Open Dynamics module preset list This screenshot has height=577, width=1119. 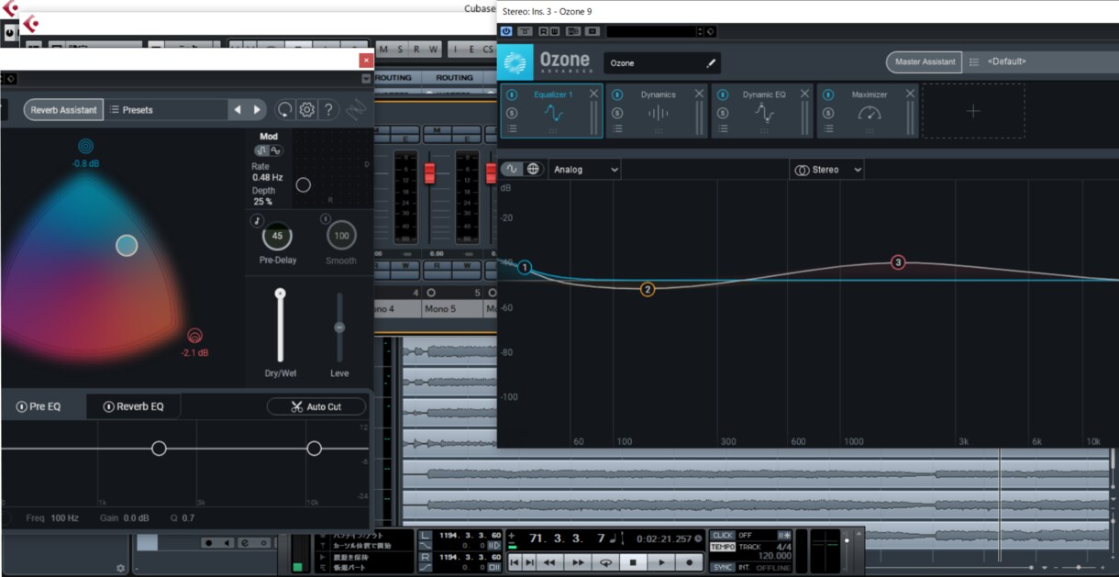click(x=617, y=129)
